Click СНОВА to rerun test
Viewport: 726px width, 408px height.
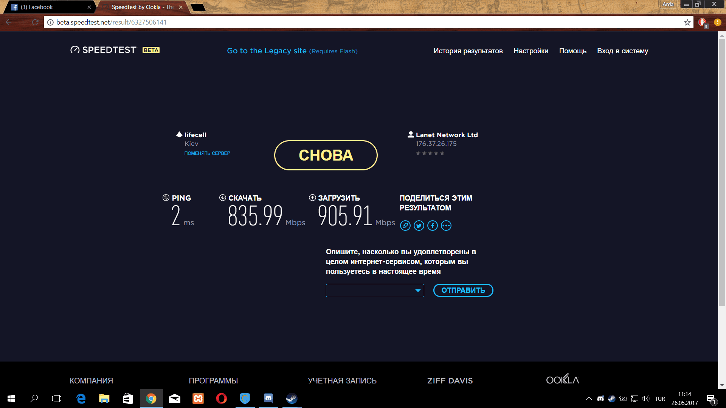[x=326, y=155]
